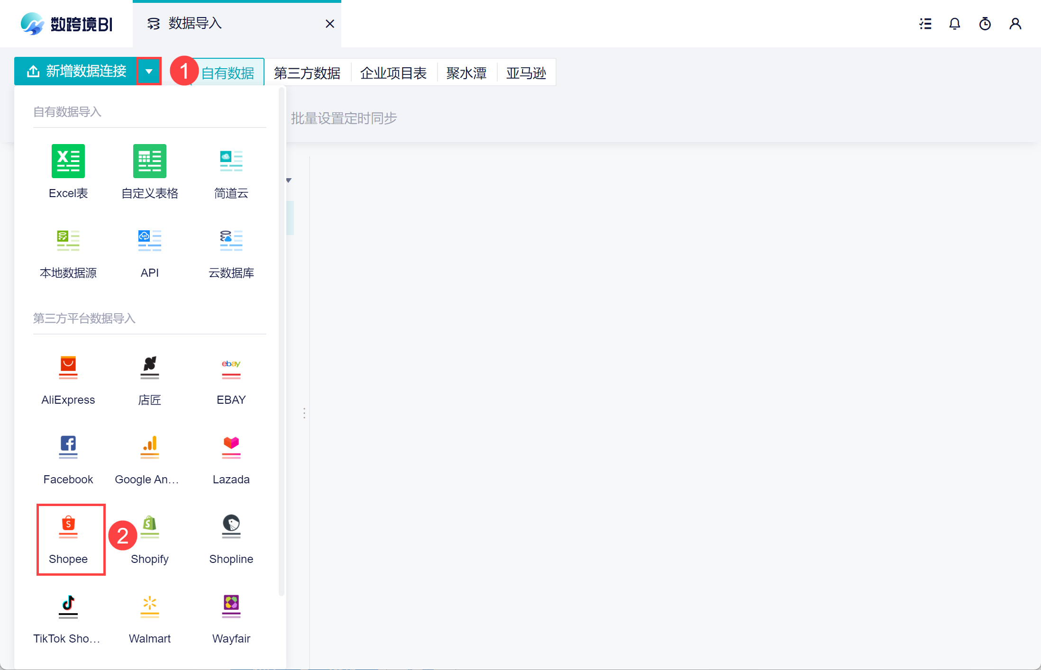Expand the 新增数据连接 dropdown arrow

[x=149, y=72]
